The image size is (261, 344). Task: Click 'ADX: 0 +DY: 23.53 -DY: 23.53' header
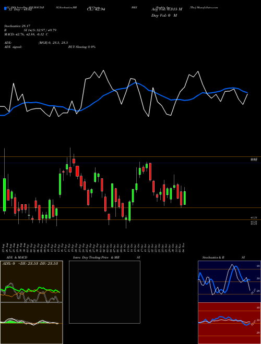(x=30, y=264)
